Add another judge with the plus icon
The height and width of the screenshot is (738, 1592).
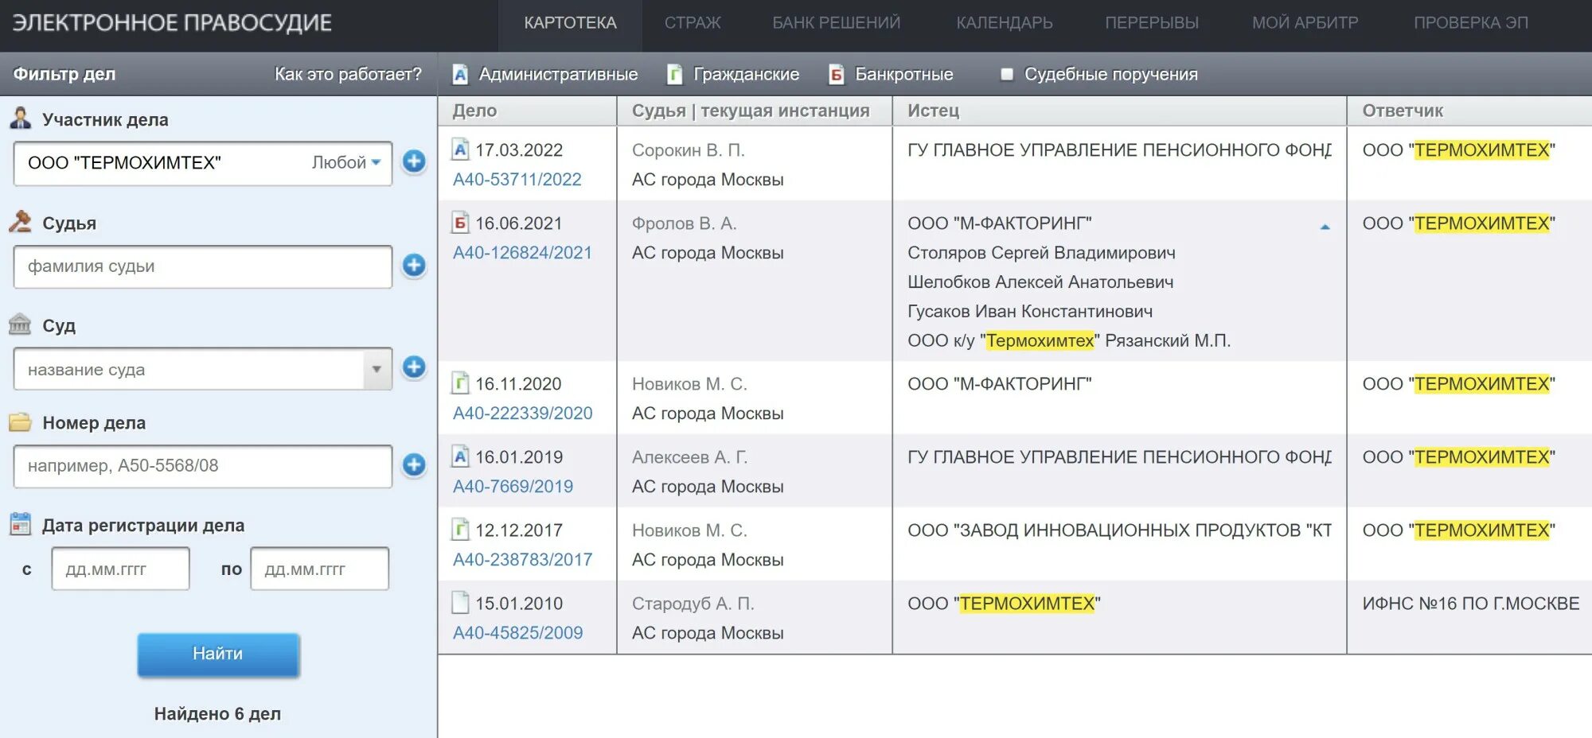tap(414, 265)
